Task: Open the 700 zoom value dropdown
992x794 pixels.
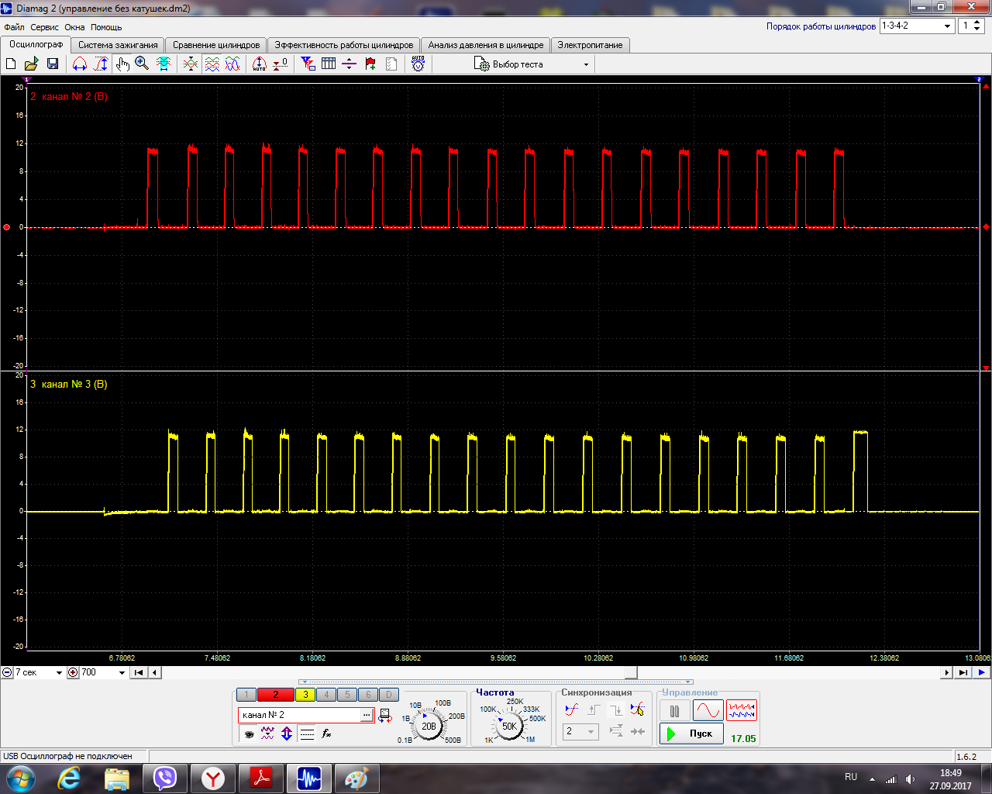Action: click(x=103, y=672)
